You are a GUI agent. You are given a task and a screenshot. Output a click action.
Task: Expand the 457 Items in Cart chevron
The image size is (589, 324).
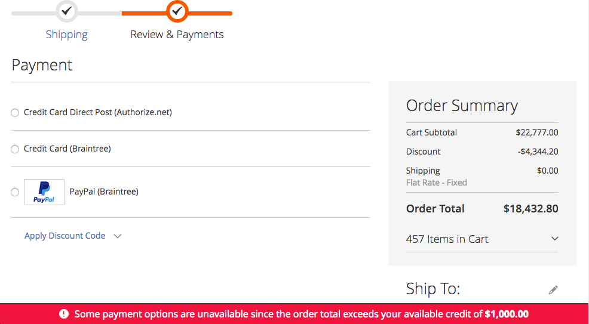pyautogui.click(x=554, y=239)
